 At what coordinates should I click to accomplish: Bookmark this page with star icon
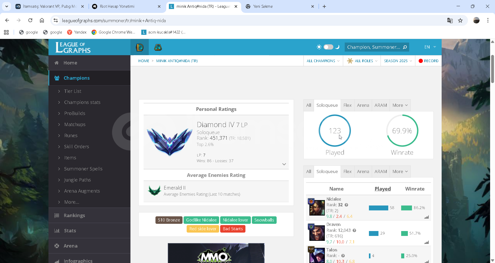click(460, 20)
